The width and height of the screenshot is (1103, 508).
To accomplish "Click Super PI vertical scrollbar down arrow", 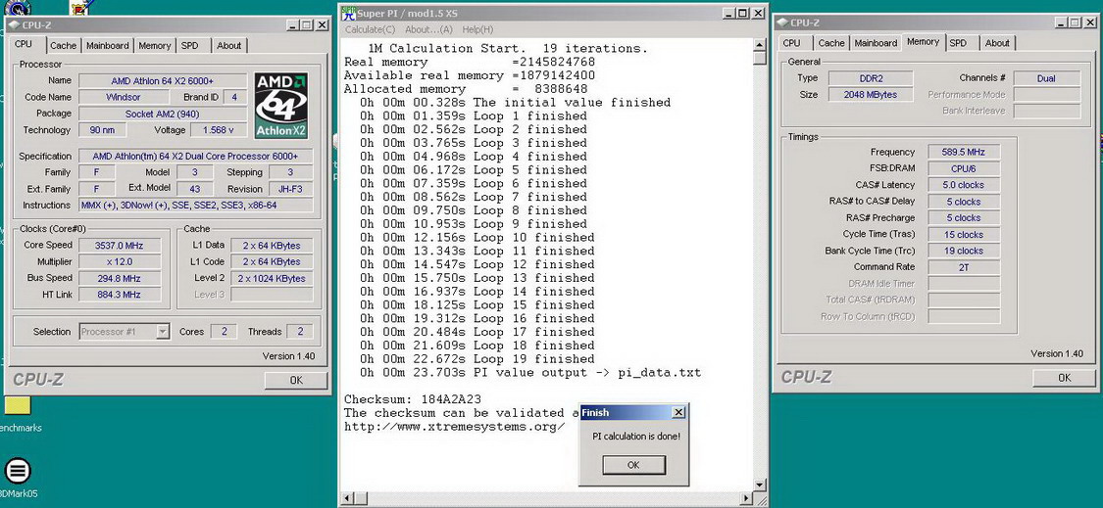I will pos(759,485).
